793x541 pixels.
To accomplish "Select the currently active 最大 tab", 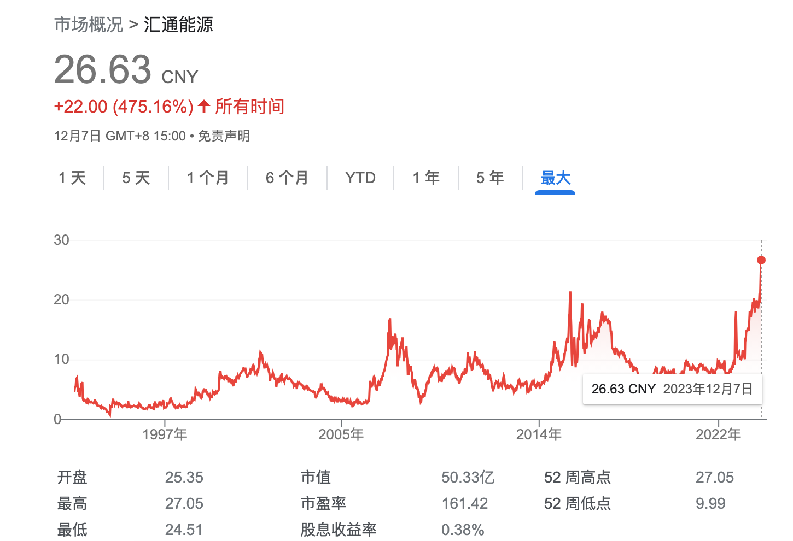I will pos(555,178).
